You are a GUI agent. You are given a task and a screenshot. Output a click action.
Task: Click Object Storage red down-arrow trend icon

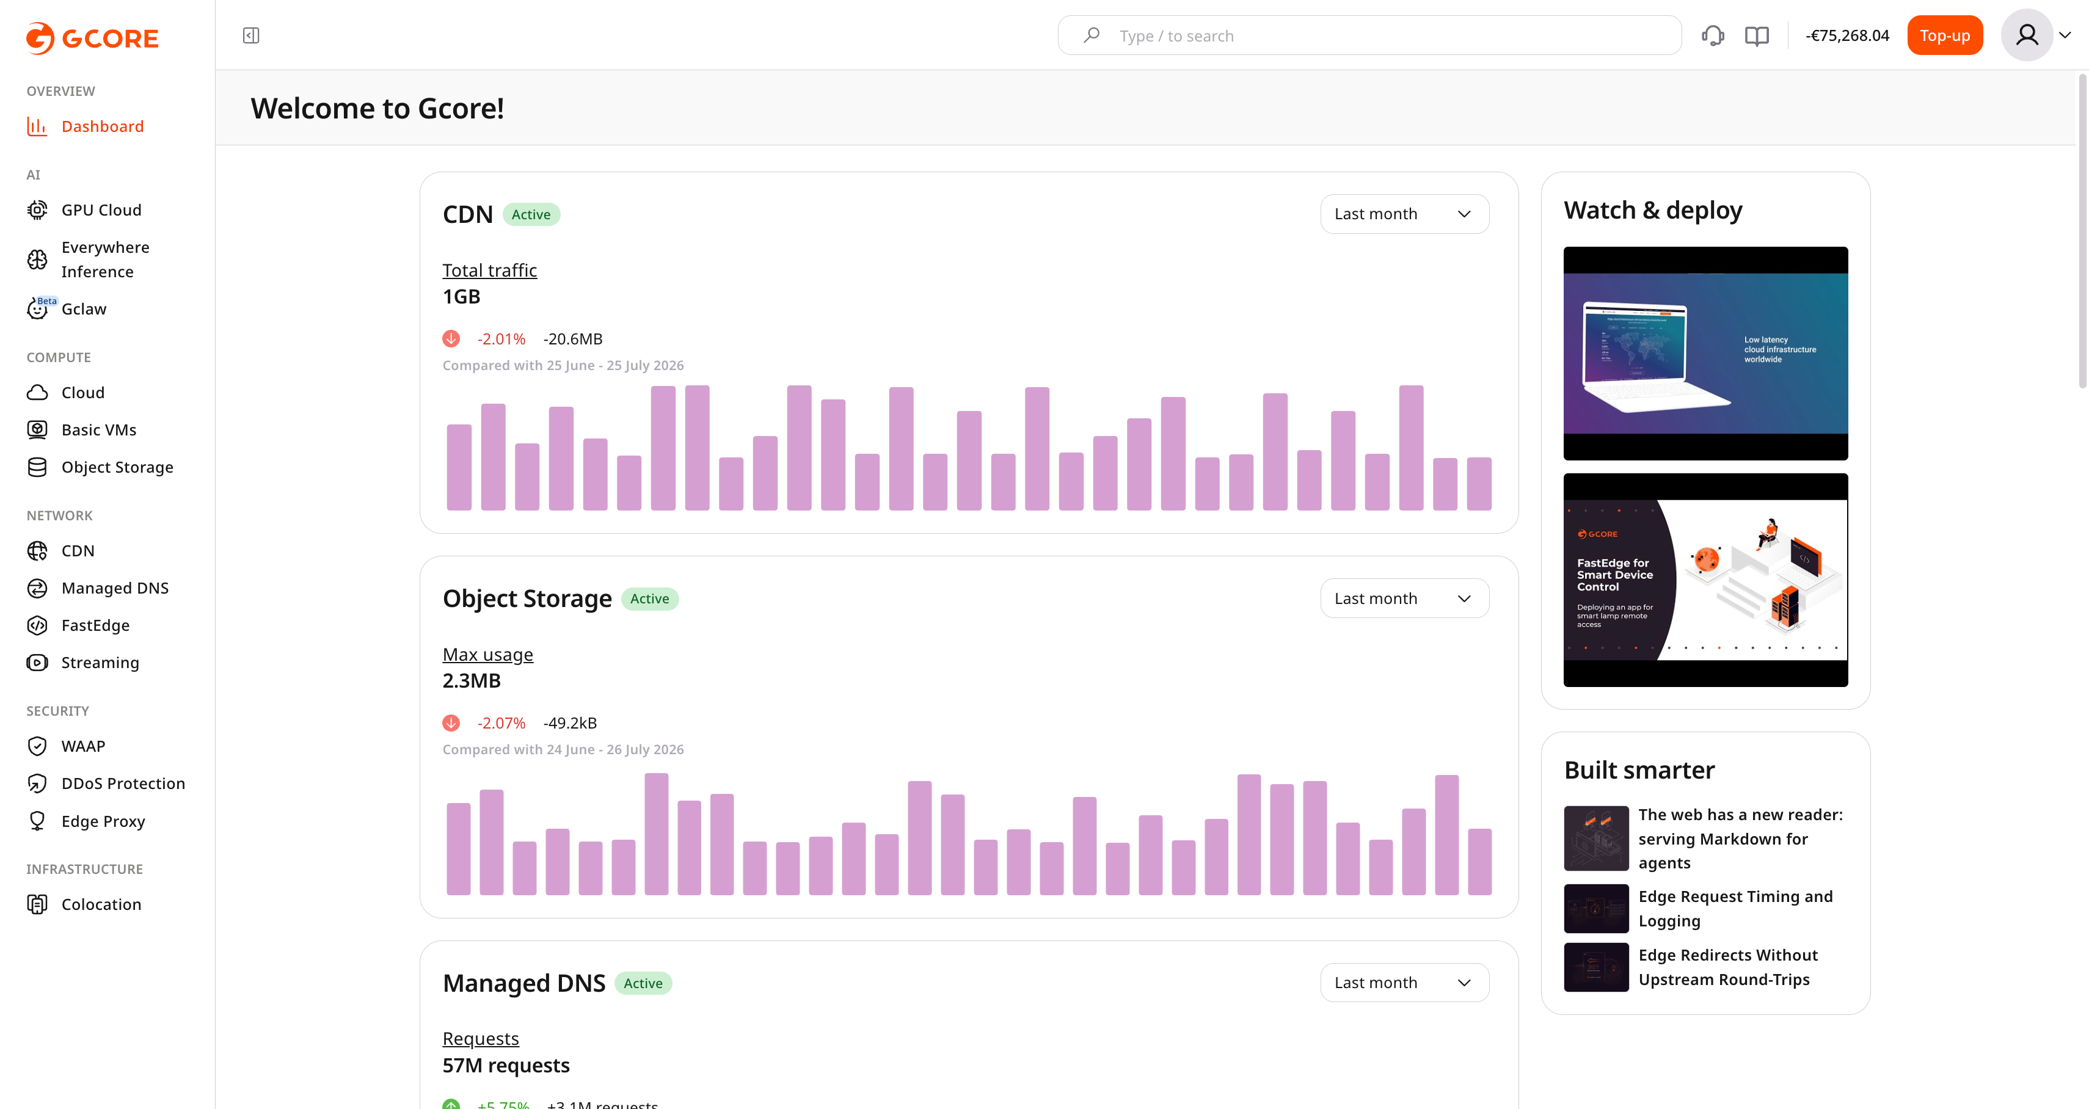click(x=451, y=723)
